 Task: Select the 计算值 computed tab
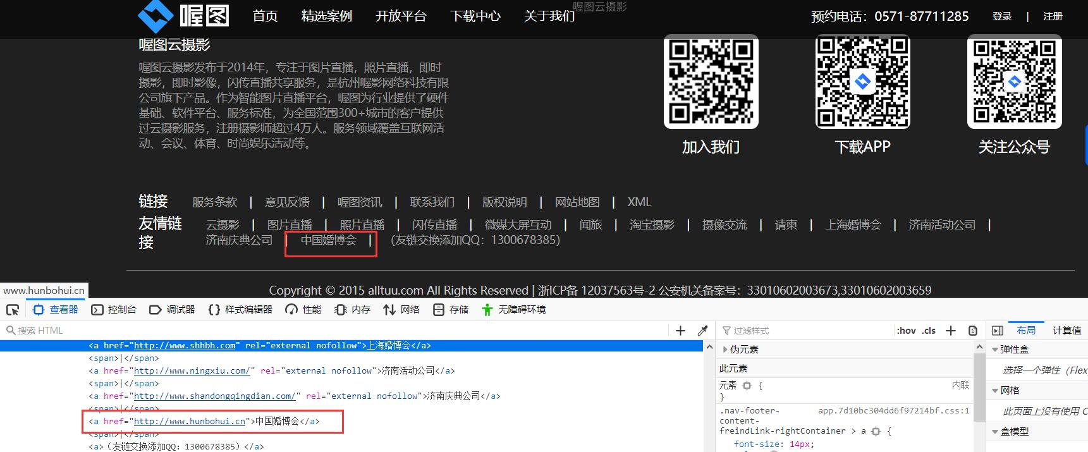point(1067,331)
